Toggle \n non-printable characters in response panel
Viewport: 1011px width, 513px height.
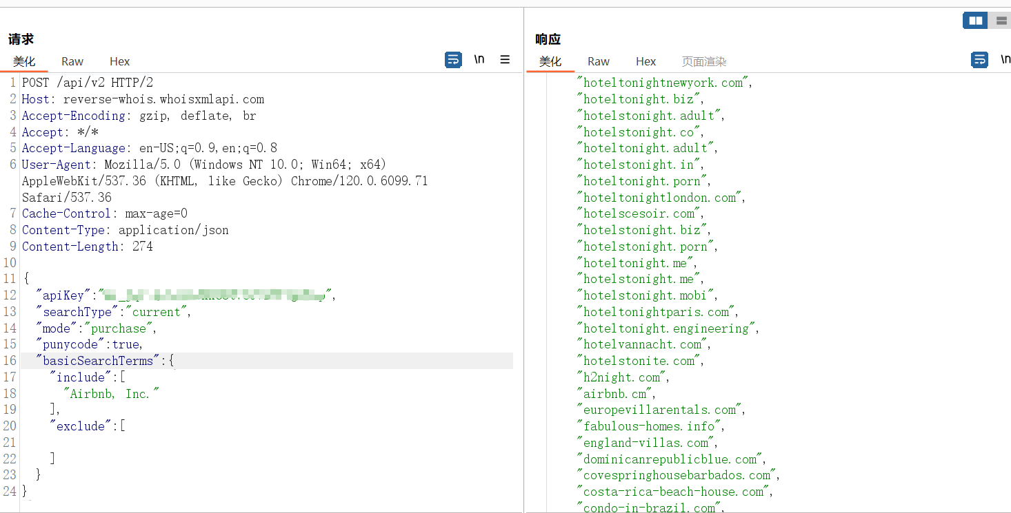(x=1005, y=60)
